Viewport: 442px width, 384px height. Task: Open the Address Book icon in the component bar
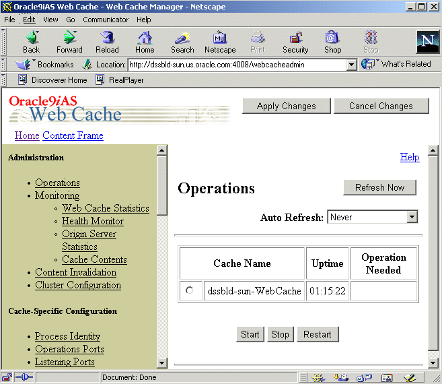point(387,377)
